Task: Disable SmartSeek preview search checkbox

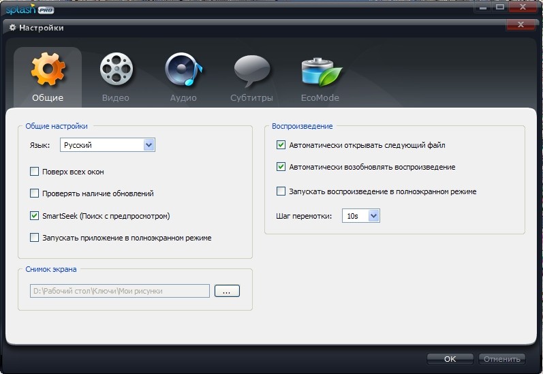Action: click(34, 216)
